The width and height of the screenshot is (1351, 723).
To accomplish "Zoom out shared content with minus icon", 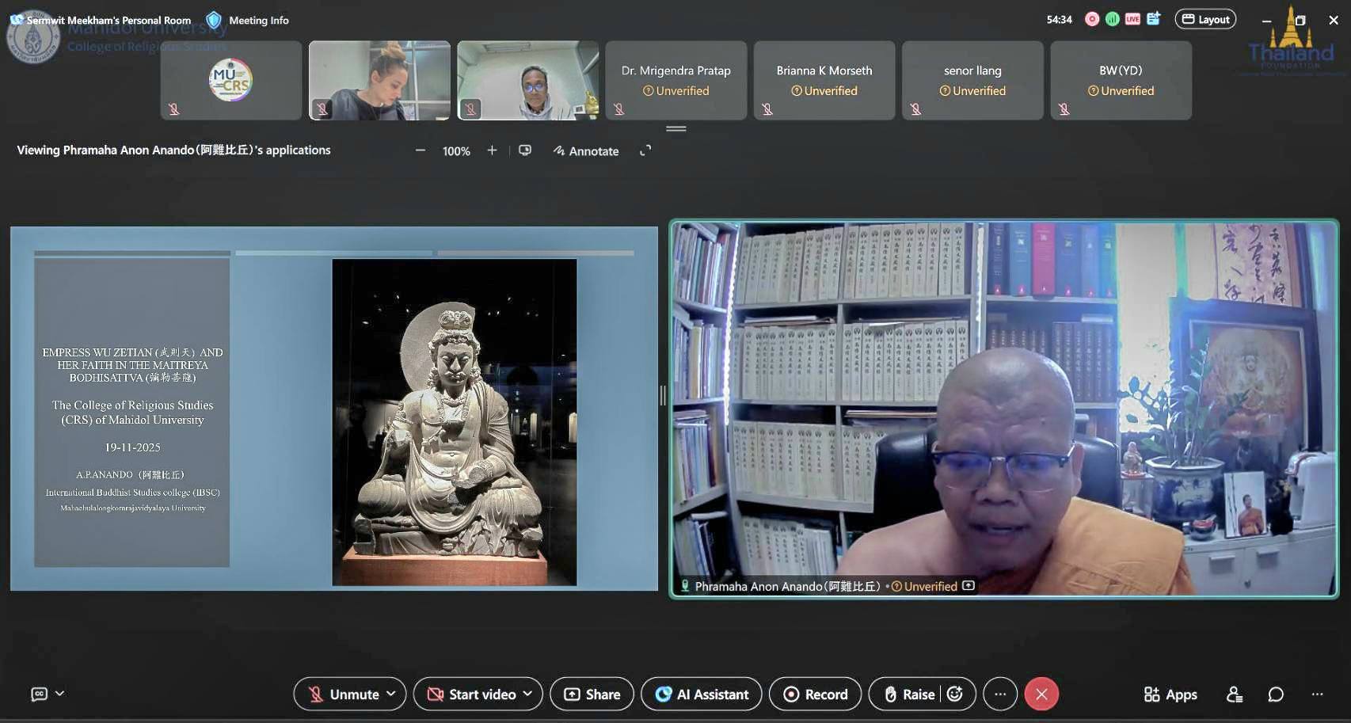I will (421, 150).
